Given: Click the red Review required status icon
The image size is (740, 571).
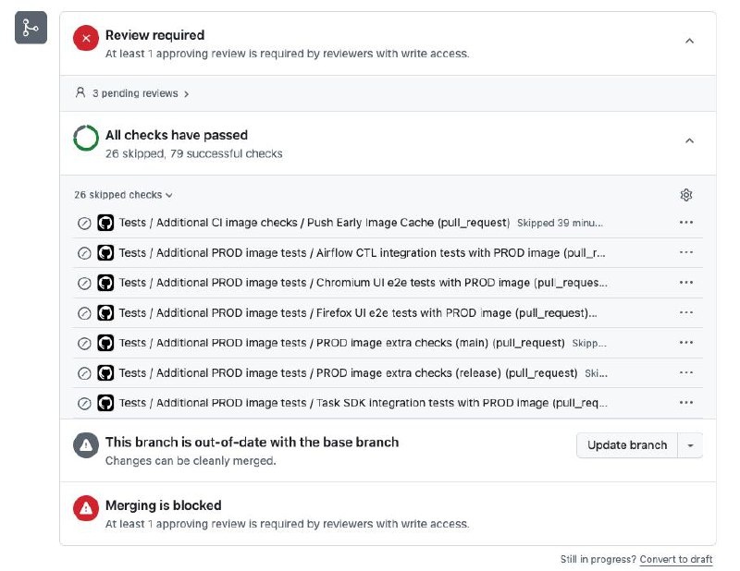Looking at the screenshot, I should (86, 39).
